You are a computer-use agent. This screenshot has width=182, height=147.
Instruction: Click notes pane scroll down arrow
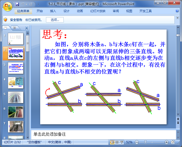[178, 138]
